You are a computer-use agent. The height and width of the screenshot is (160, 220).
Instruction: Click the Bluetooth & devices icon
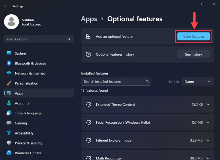point(9,63)
